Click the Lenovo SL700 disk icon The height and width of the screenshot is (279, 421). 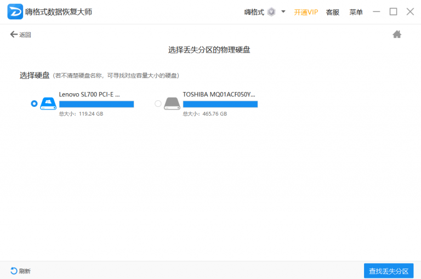(x=48, y=103)
